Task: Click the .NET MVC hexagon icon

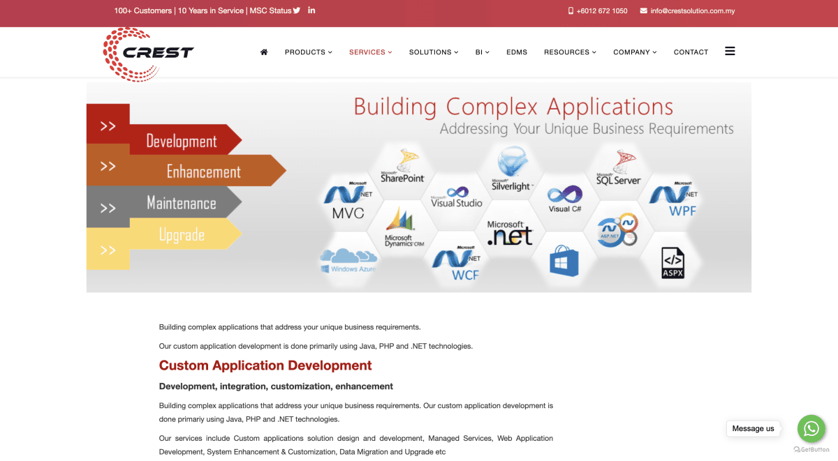Action: tap(348, 202)
